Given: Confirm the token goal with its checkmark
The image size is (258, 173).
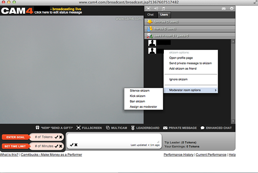Looking at the screenshot, I should pyautogui.click(x=56, y=137).
